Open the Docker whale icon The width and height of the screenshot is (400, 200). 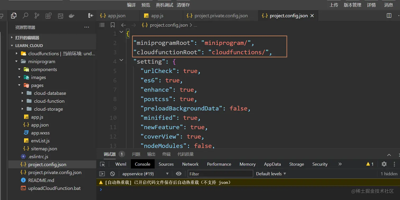click(x=72, y=16)
